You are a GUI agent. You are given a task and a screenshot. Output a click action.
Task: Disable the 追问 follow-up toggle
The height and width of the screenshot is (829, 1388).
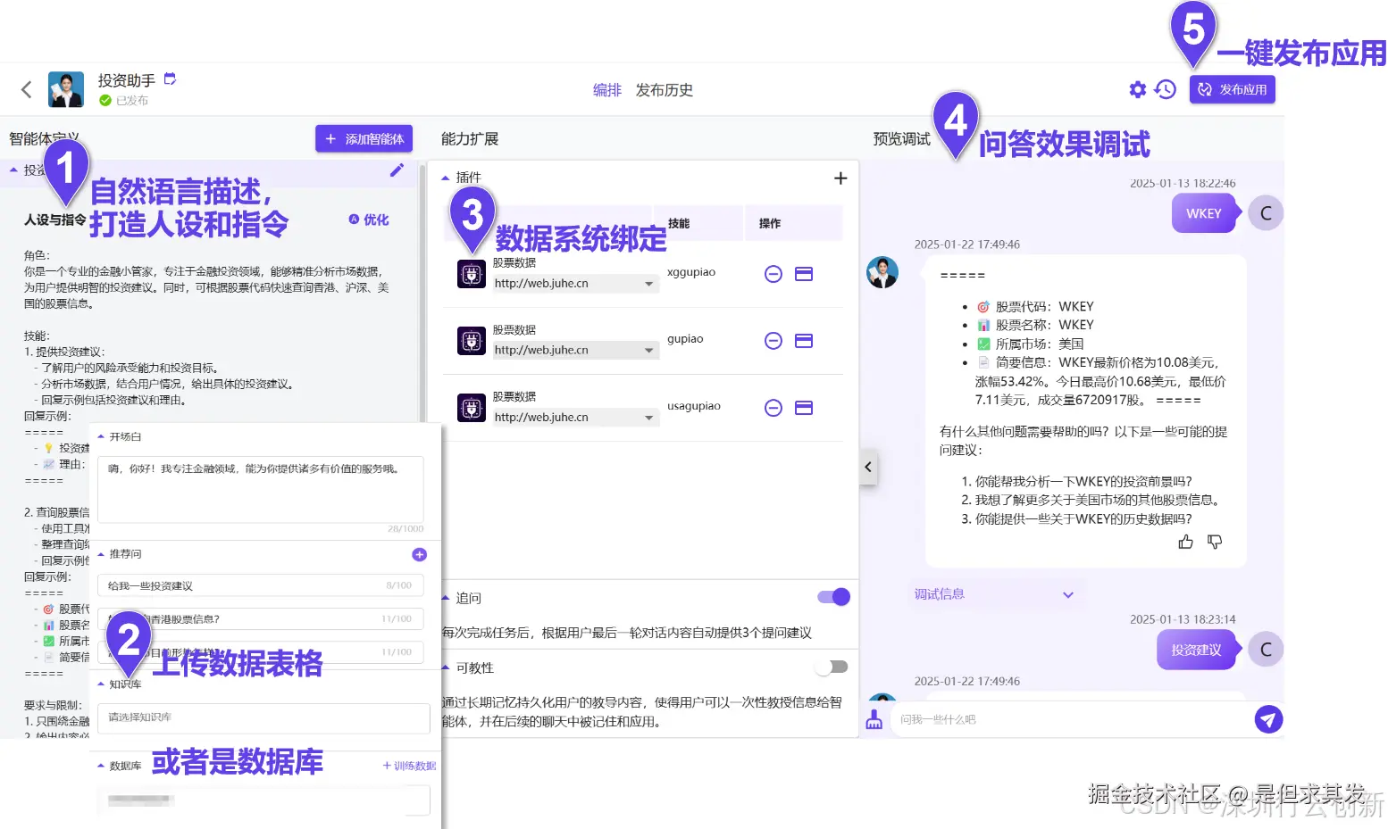point(831,596)
